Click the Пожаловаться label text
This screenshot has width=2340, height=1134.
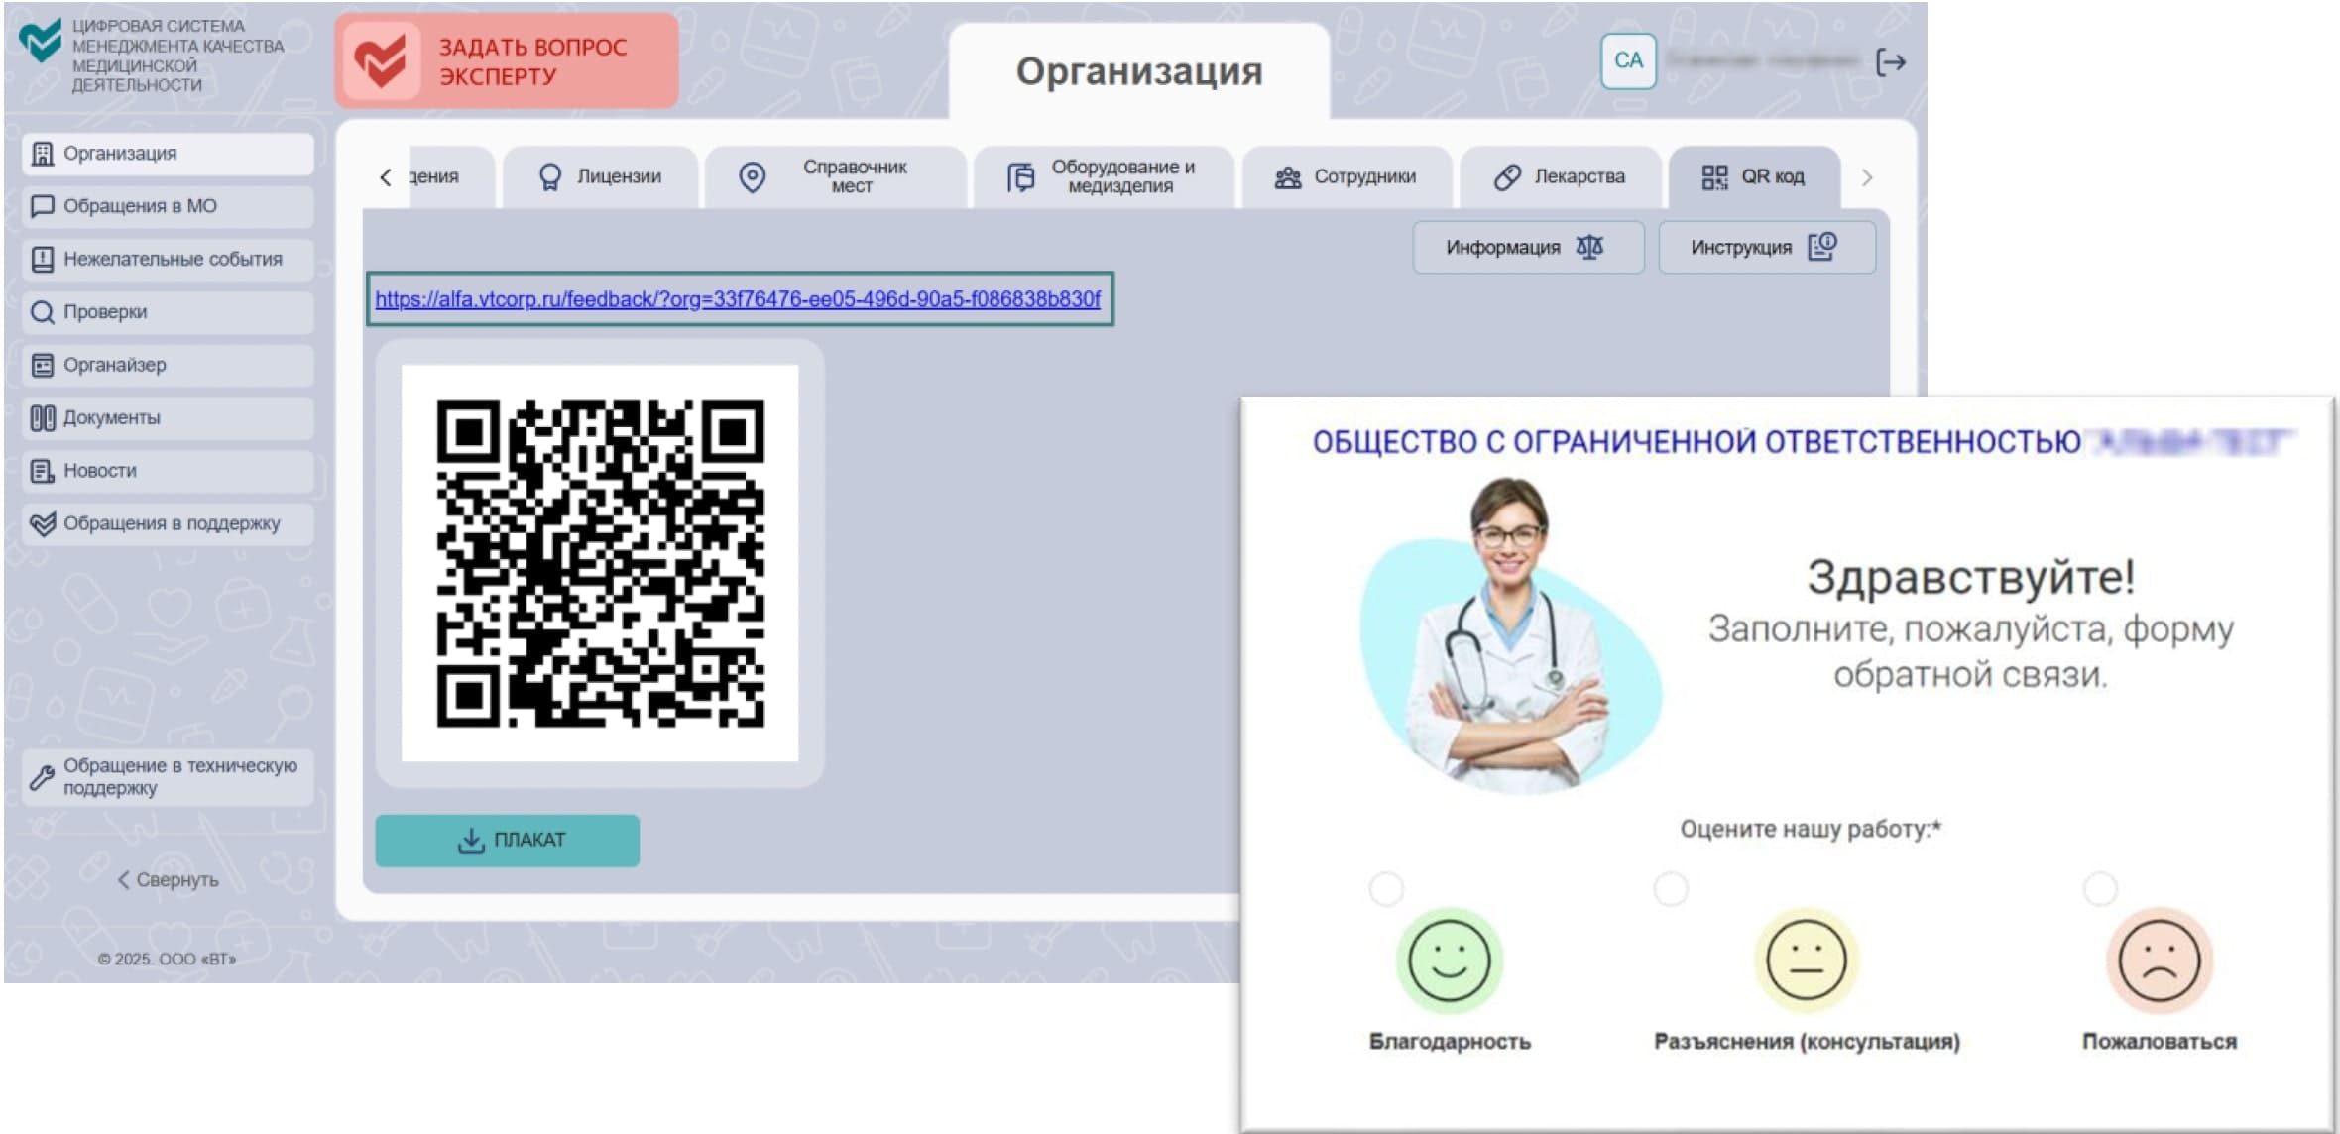click(x=2160, y=1042)
